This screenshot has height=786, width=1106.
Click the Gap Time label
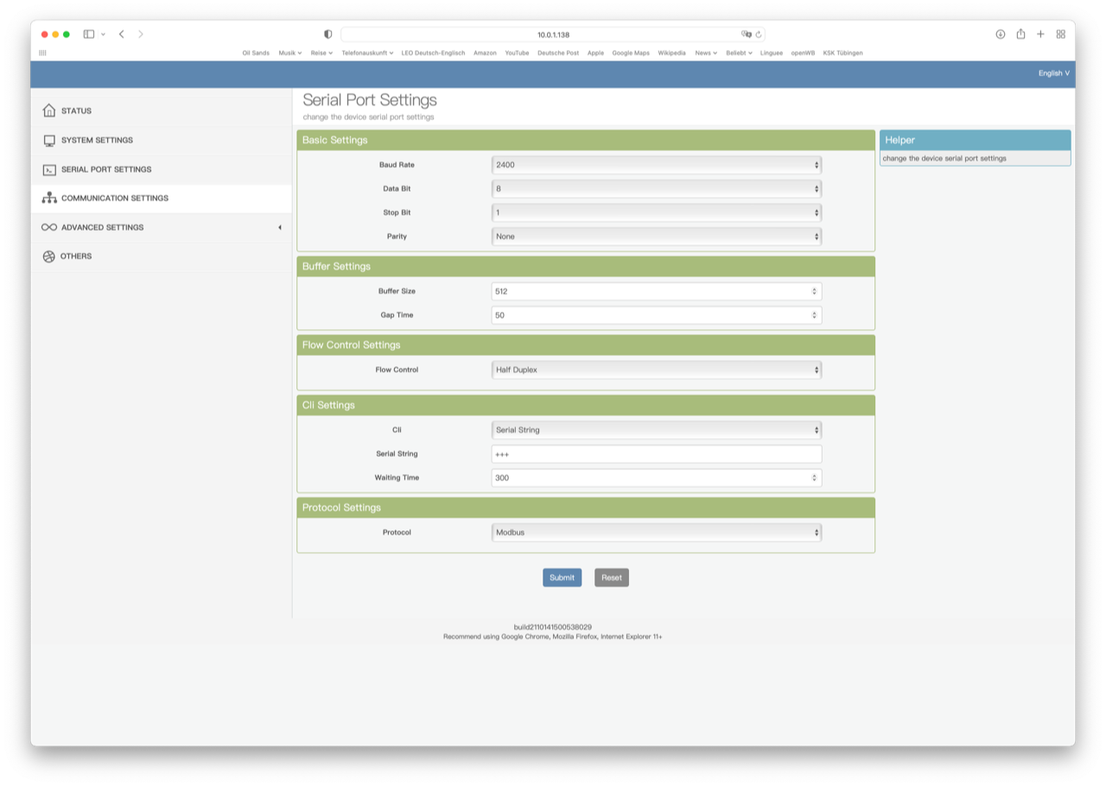[397, 315]
